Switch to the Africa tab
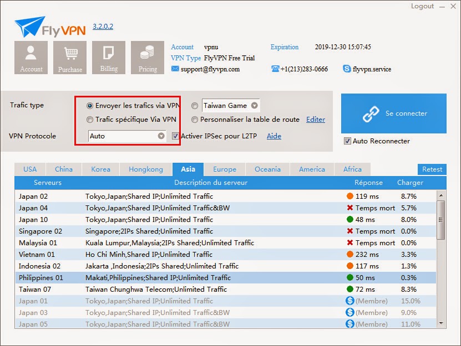The image size is (461, 346). pos(352,169)
